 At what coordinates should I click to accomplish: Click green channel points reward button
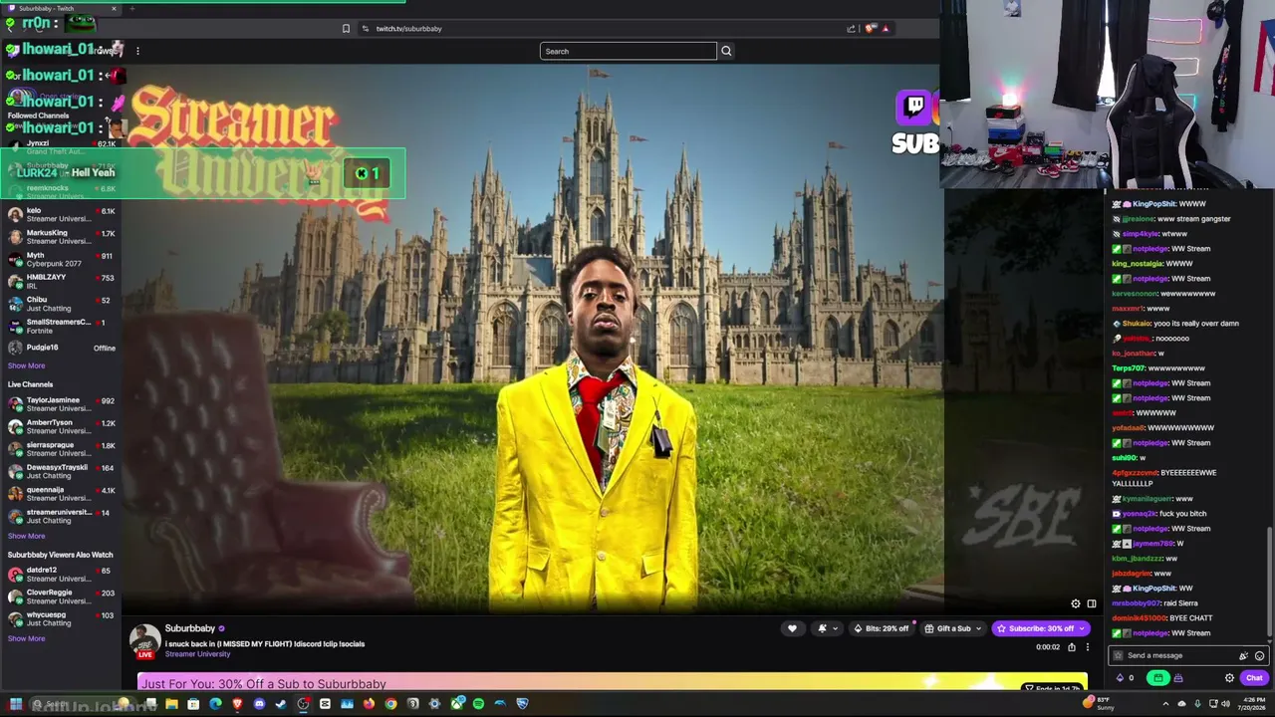[x=1157, y=678]
